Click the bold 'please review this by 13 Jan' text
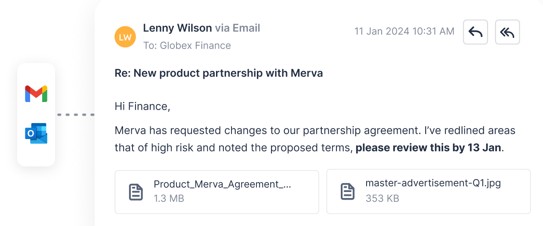The image size is (543, 226). coord(428,148)
